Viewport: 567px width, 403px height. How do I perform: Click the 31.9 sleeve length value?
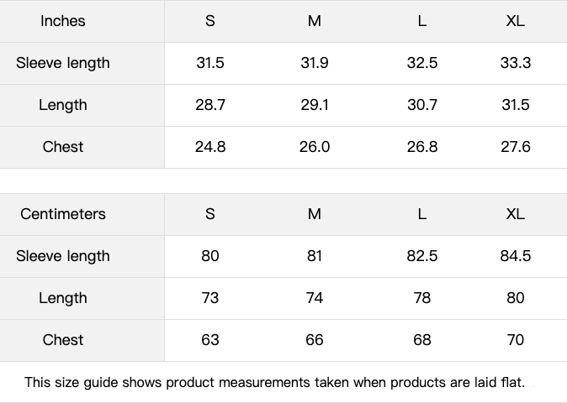(x=315, y=63)
